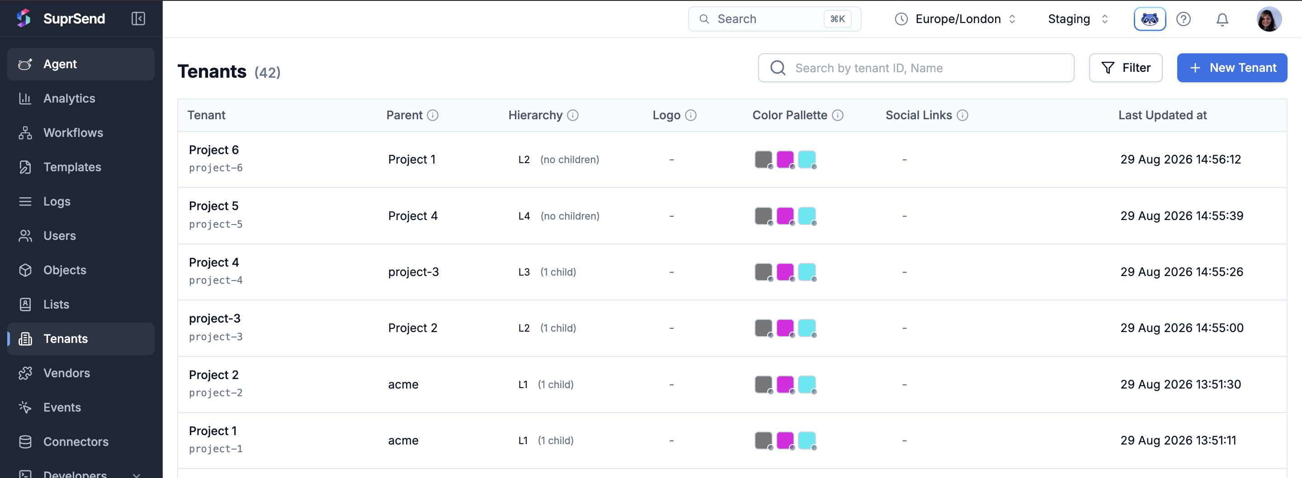Open the help question mark icon

[1183, 19]
